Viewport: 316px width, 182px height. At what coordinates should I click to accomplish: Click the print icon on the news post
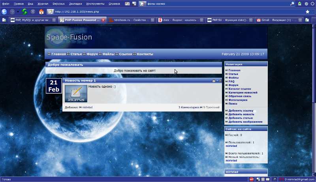coord(214,81)
